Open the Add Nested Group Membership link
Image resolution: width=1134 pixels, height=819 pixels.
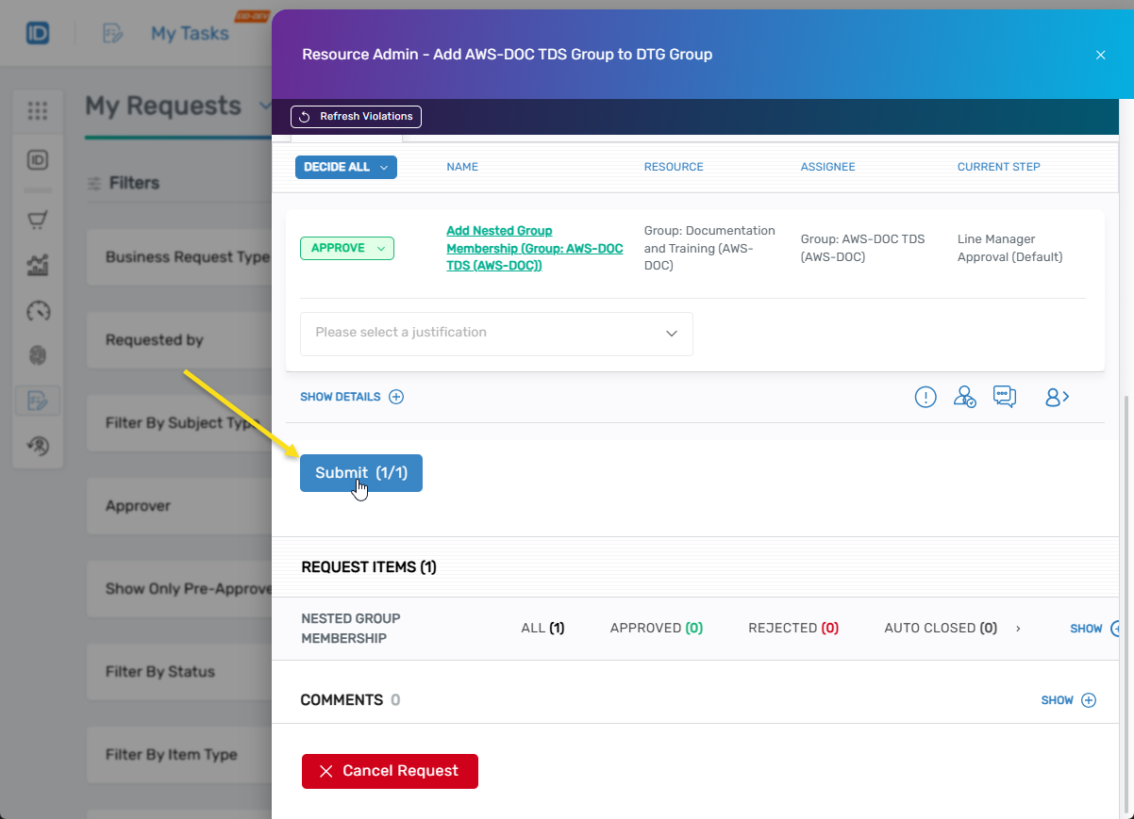(x=533, y=248)
